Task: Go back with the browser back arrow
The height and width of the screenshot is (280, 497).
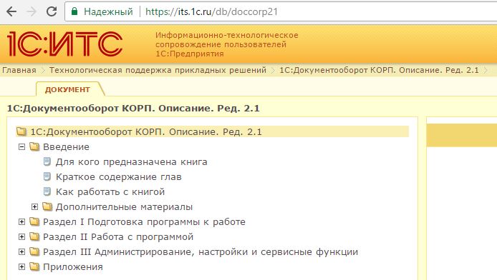Action: pos(11,11)
